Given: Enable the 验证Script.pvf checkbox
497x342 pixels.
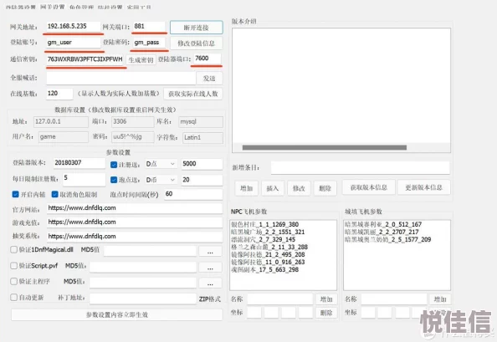Looking at the screenshot, I should tap(13, 265).
